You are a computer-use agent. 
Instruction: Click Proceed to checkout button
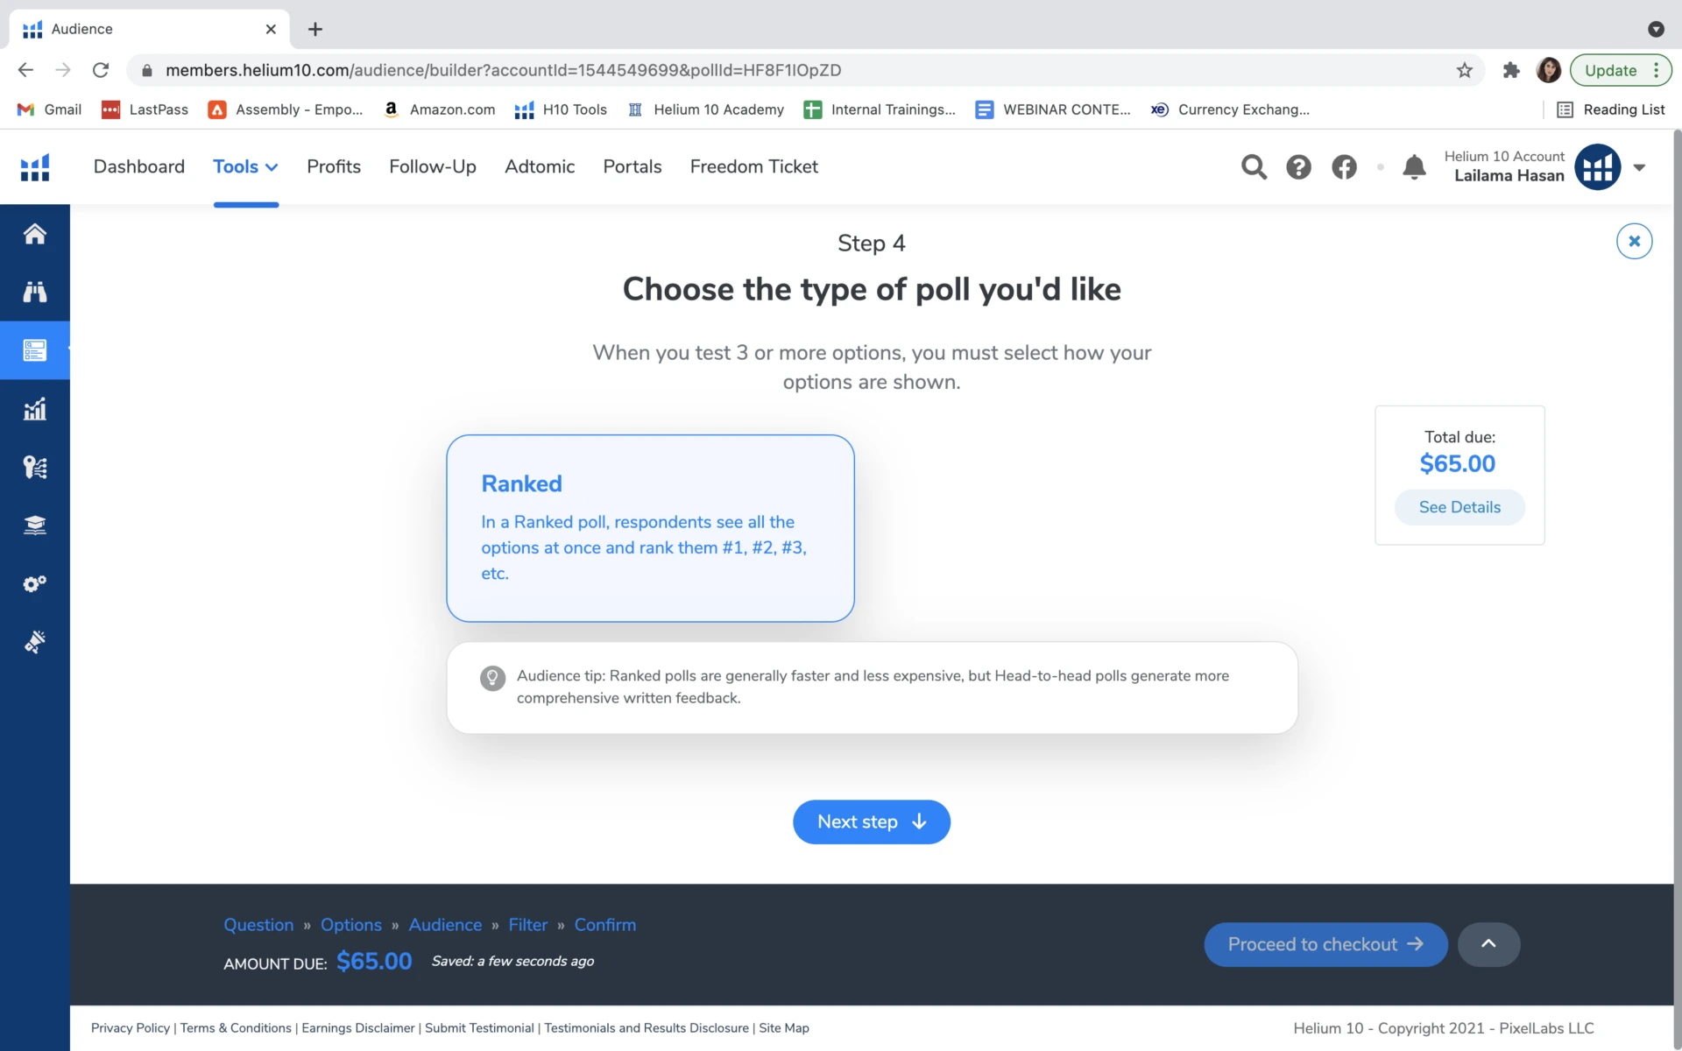[x=1325, y=944]
